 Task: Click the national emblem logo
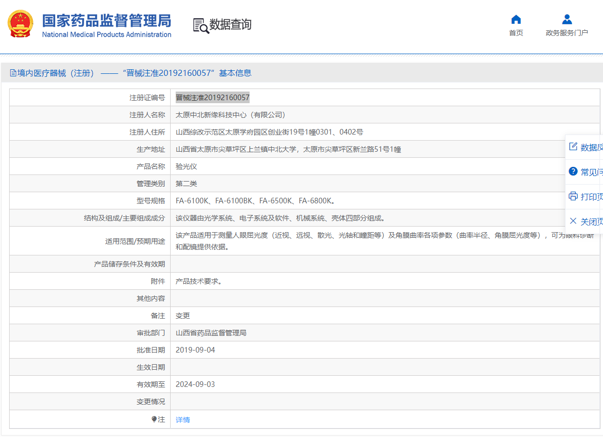(20, 24)
